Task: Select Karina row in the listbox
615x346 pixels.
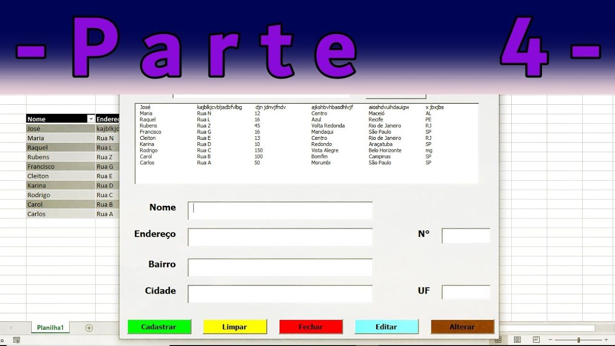Action: pos(307,144)
